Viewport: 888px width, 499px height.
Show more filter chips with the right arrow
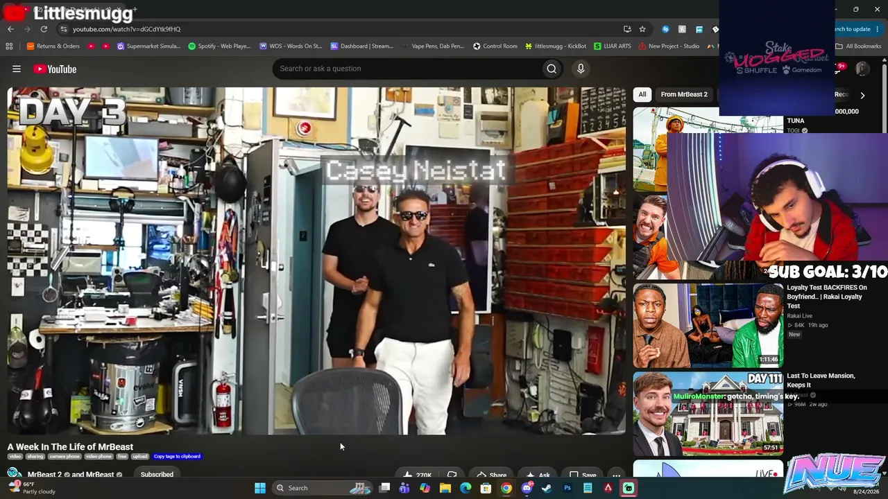(x=862, y=95)
